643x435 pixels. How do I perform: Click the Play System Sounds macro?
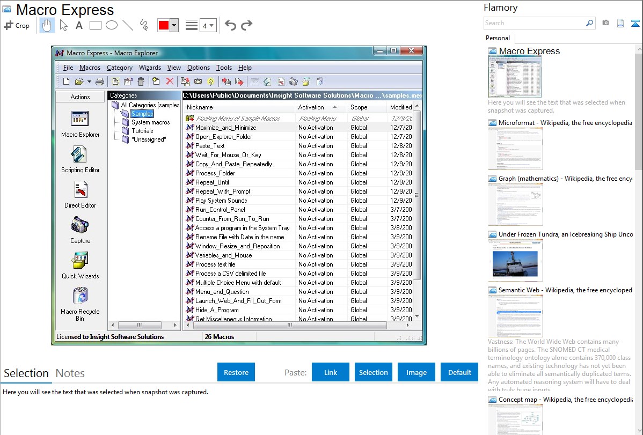pos(298,201)
